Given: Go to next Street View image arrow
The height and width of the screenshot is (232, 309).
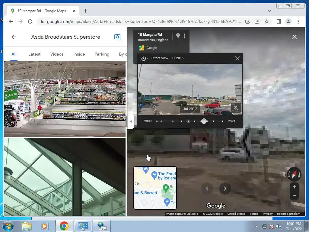Looking at the screenshot, I should [225, 188].
